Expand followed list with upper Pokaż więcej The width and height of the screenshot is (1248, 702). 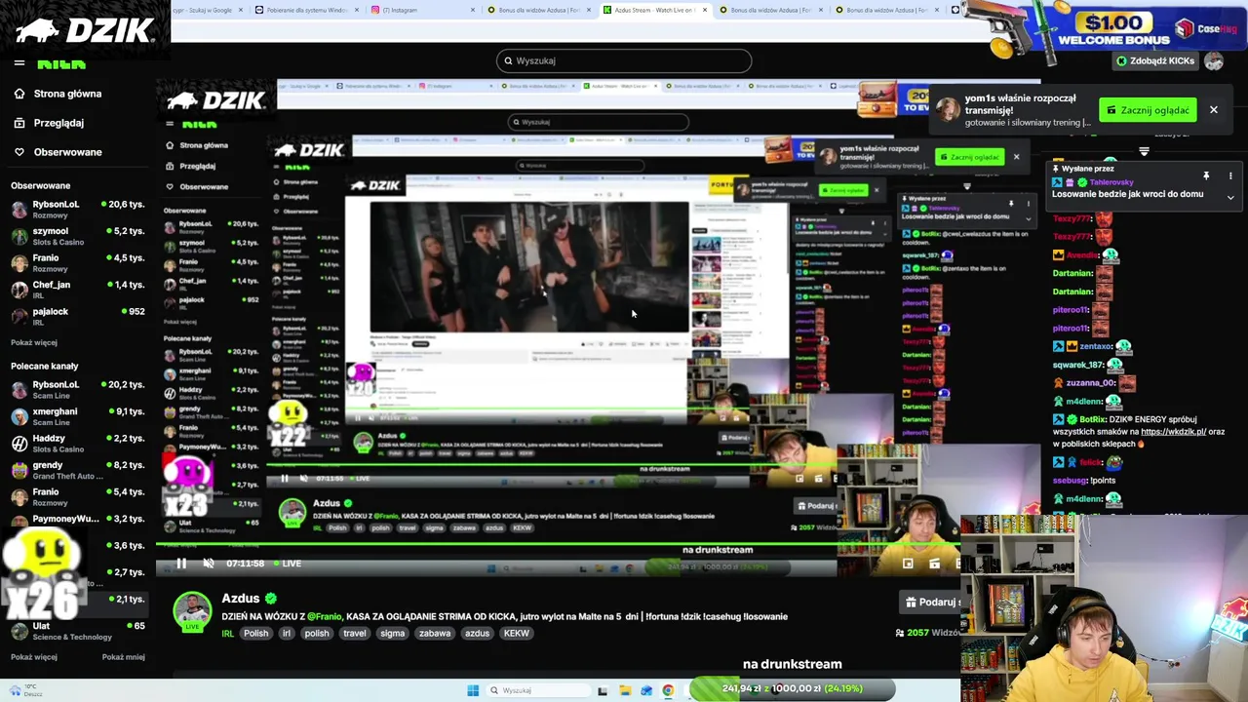34,343
